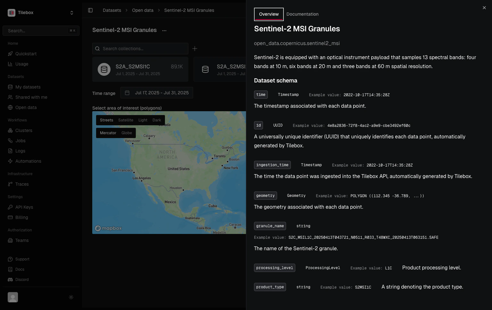Click the API Keys key icon
This screenshot has width=492, height=310.
pos(10,207)
